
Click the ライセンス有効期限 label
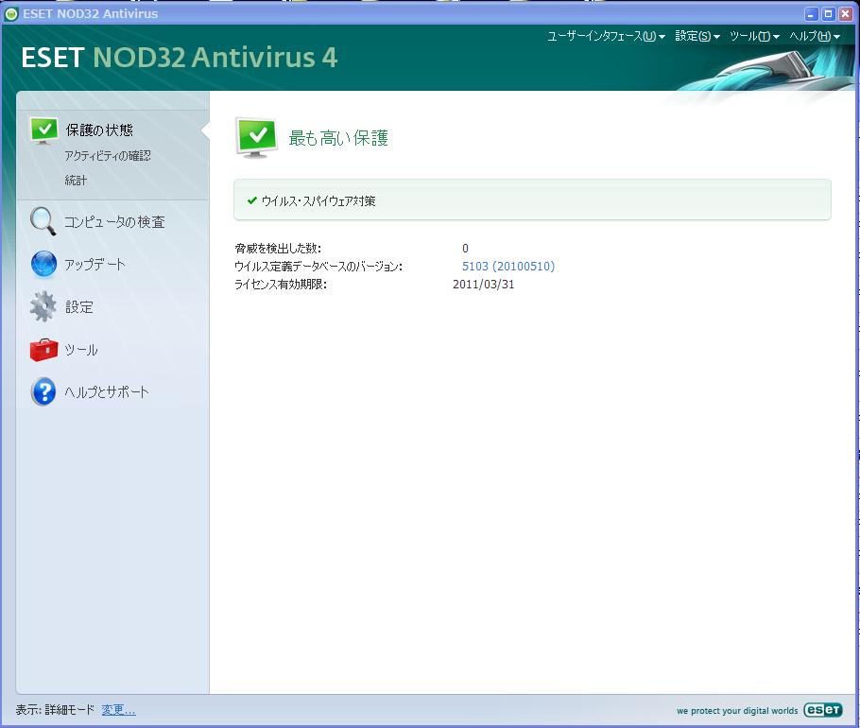[281, 285]
